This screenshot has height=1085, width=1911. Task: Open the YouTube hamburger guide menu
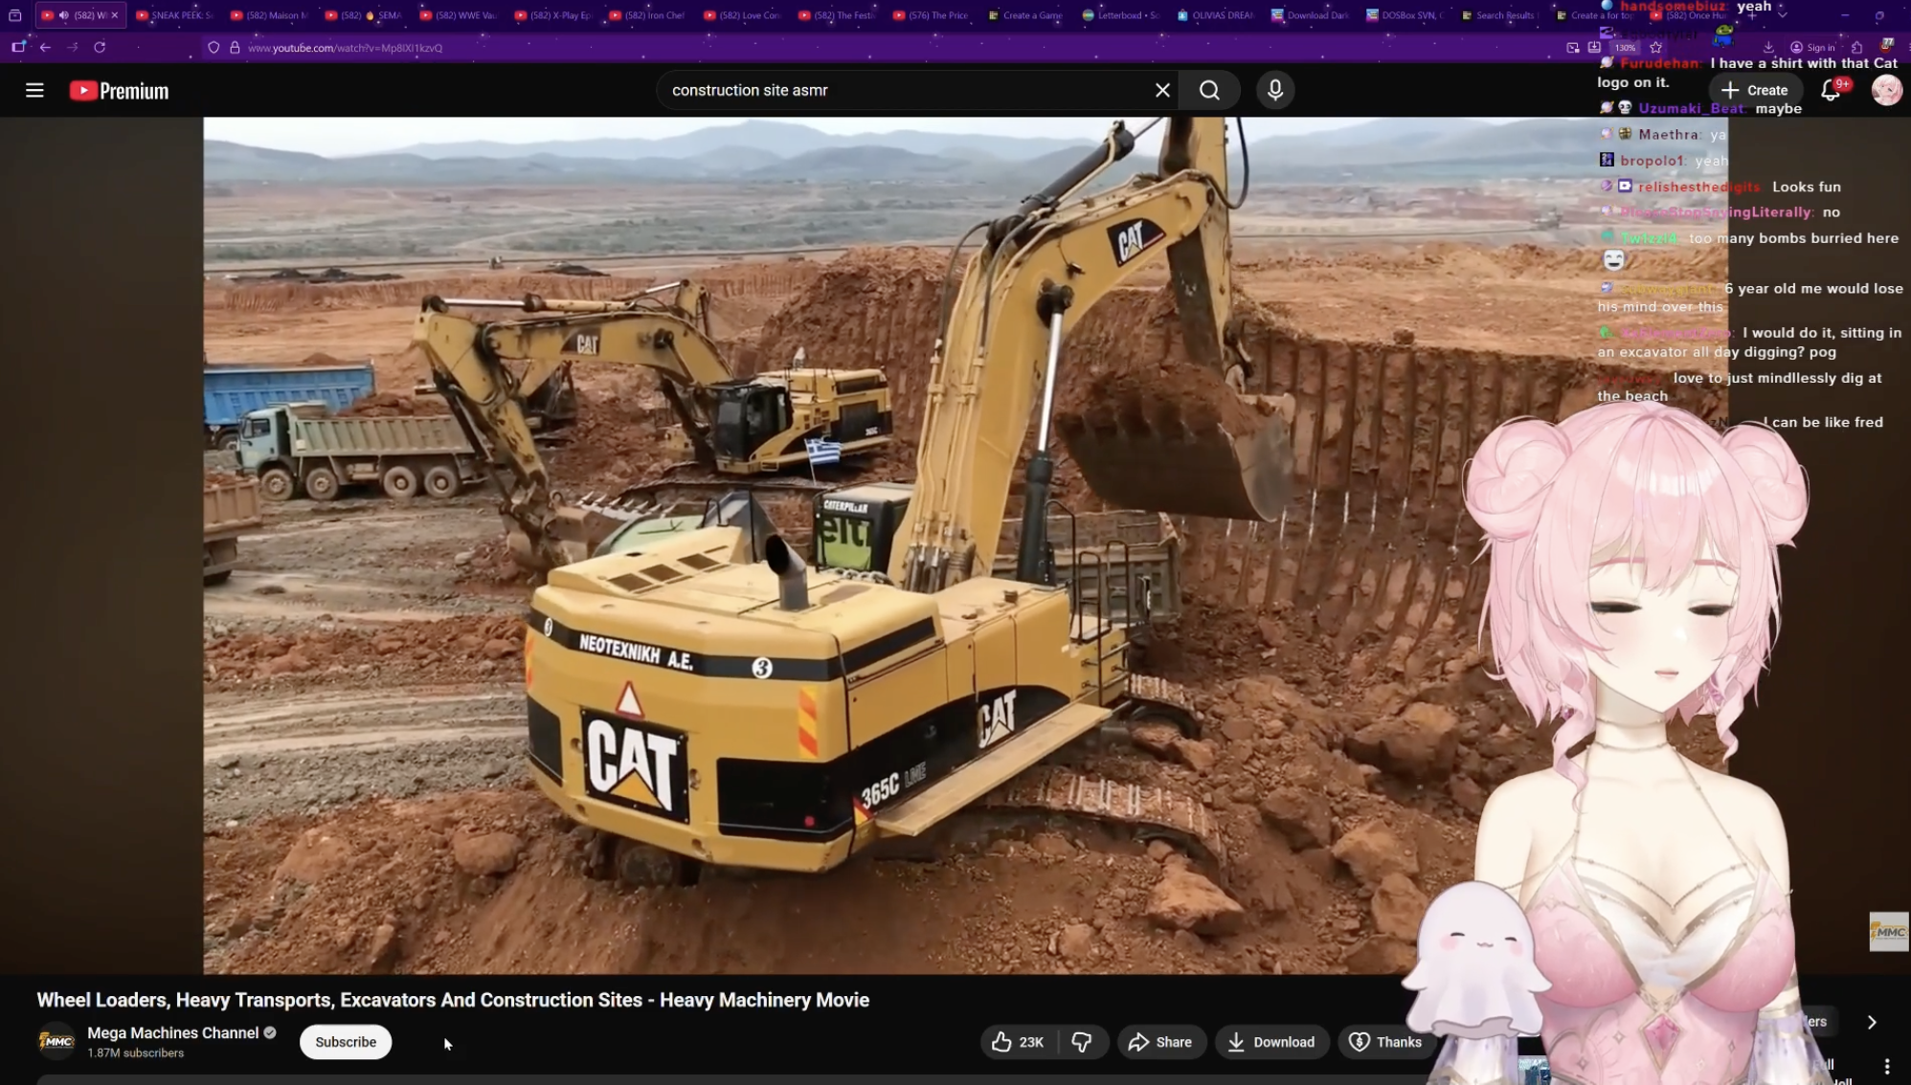click(34, 90)
